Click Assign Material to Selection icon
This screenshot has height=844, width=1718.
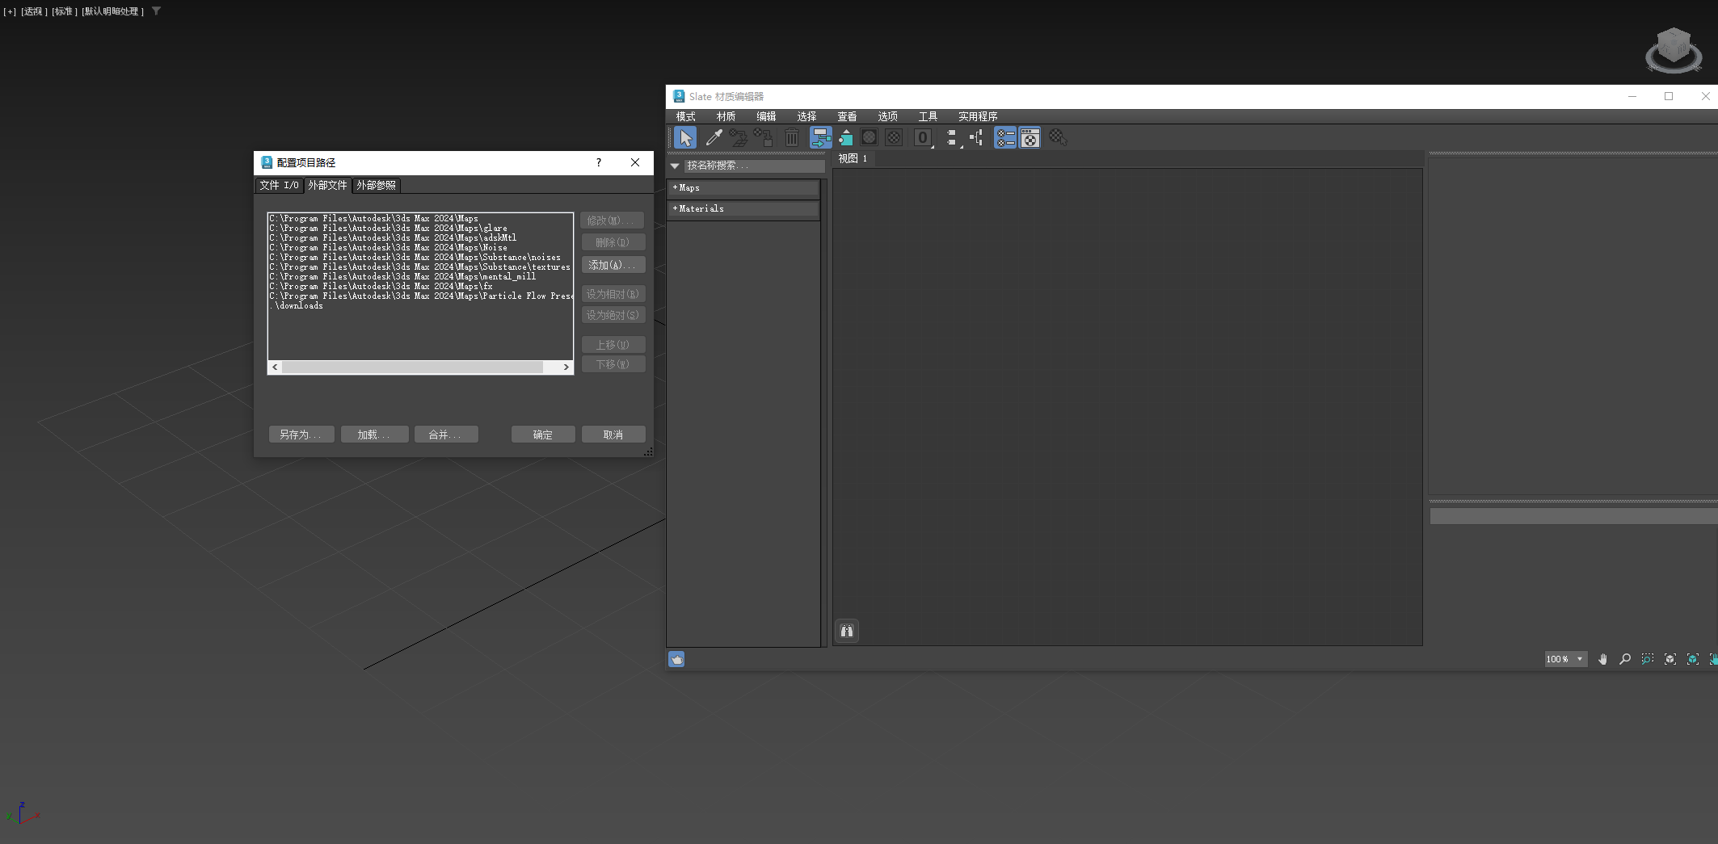point(764,138)
